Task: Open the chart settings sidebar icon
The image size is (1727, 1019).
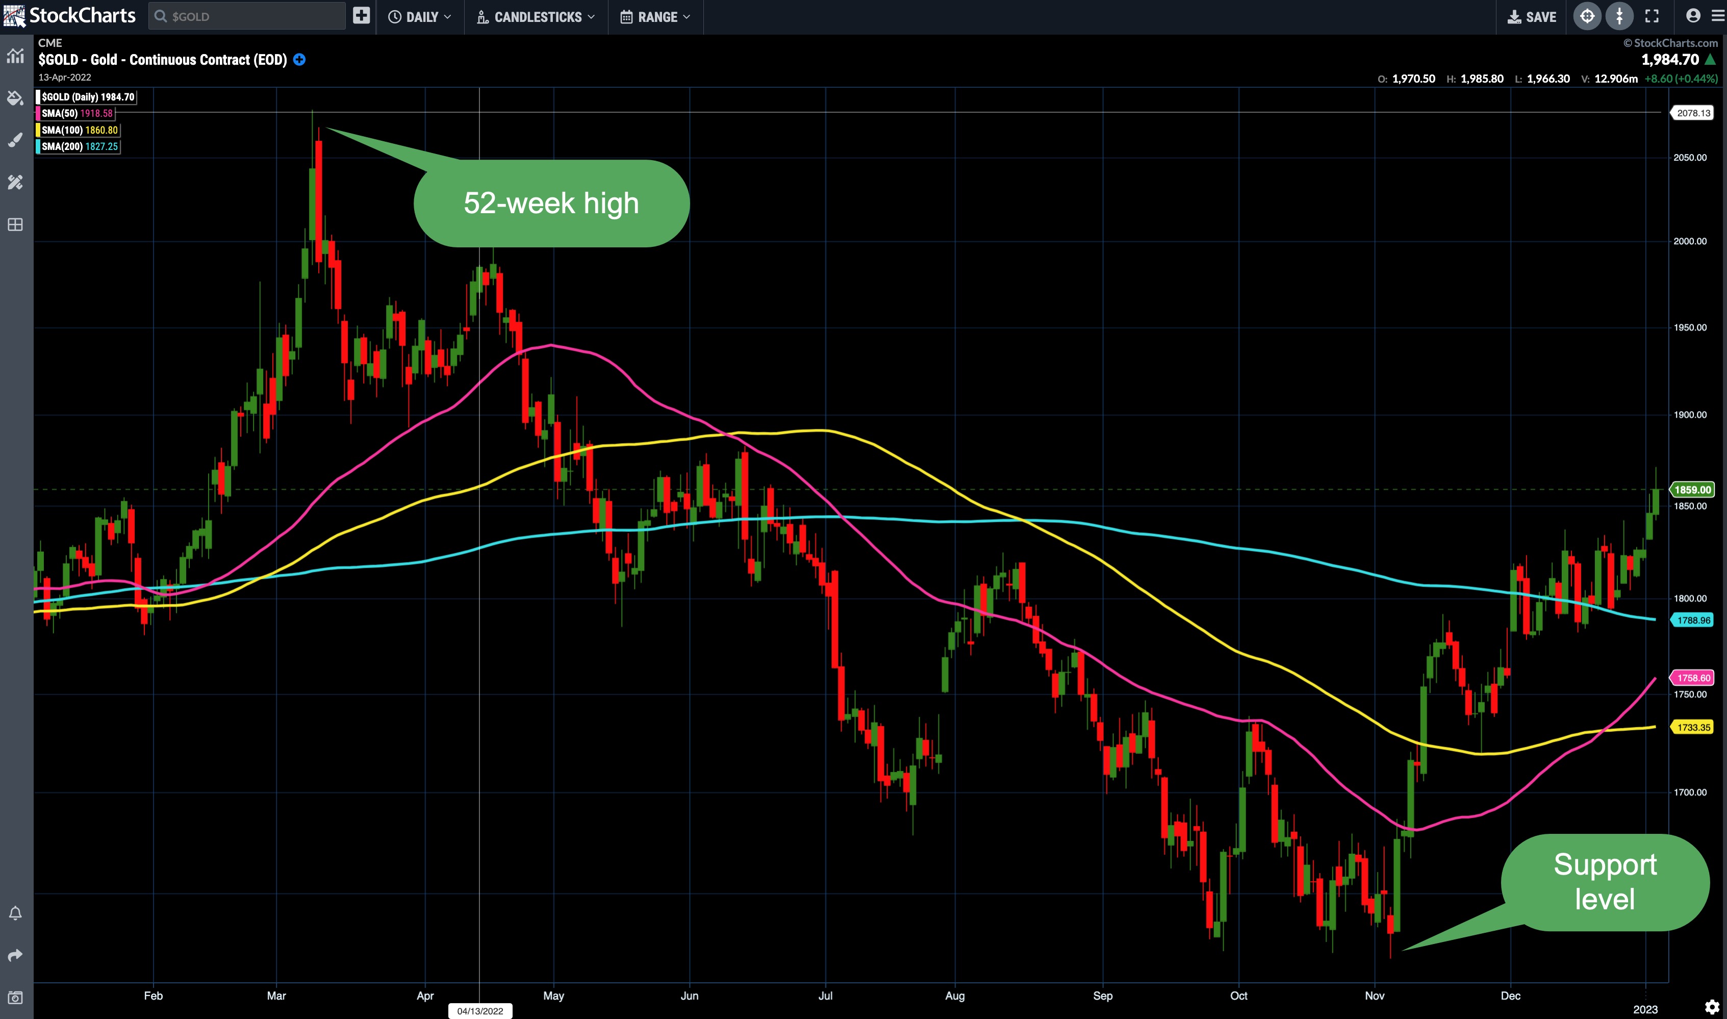Action: coord(15,56)
